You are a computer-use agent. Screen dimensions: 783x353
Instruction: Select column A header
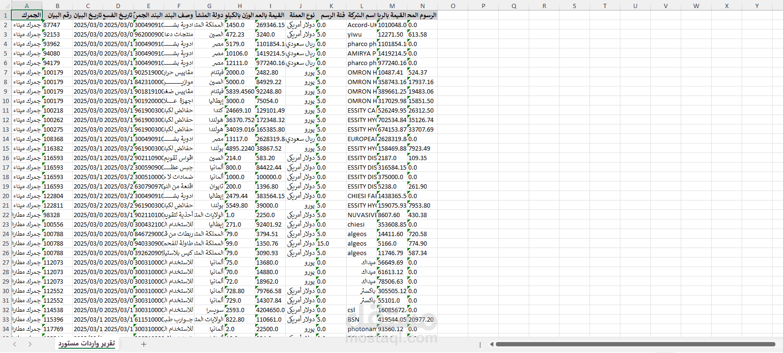[x=27, y=6]
